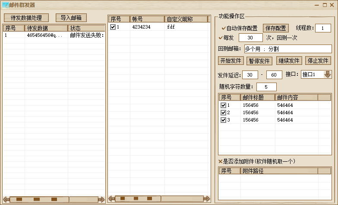Click 导入邮箱 import button

coord(71,18)
